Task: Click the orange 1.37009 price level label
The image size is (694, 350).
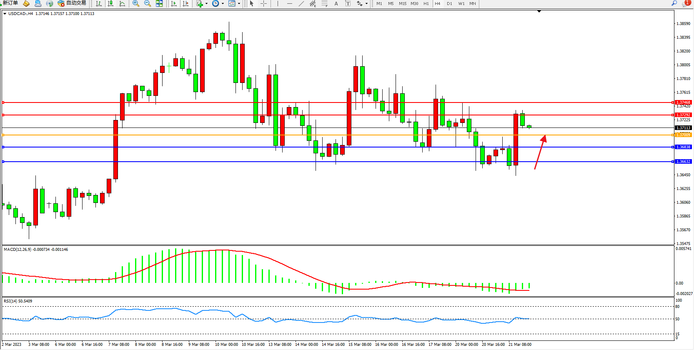Action: 683,135
